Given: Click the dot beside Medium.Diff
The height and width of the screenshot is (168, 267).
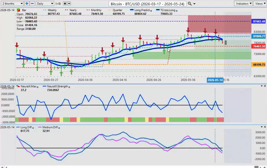Looking at the screenshot, I should [59, 128].
